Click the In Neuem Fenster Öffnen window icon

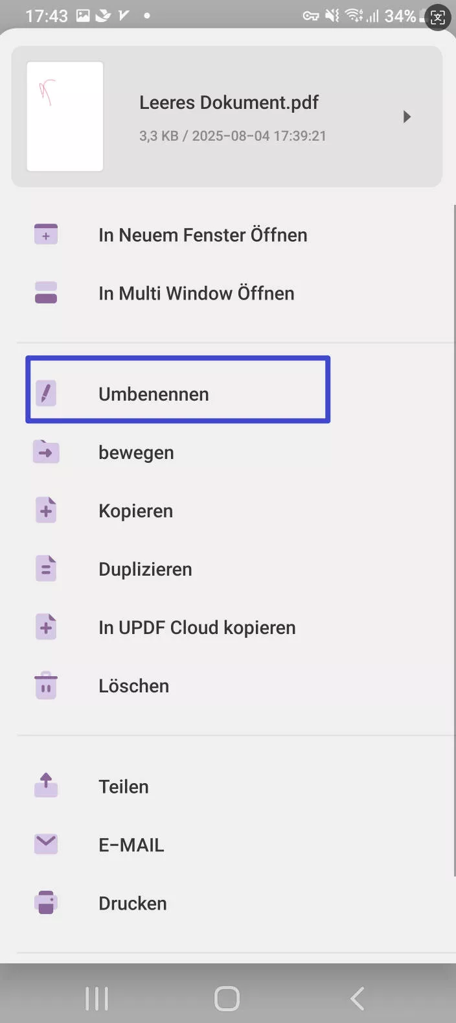[45, 235]
